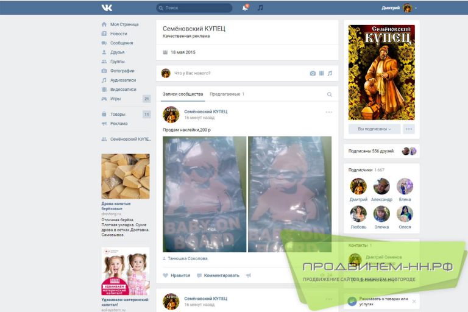The image size is (468, 312).
Task: Share the post with the megaphone icon
Action: (x=249, y=275)
